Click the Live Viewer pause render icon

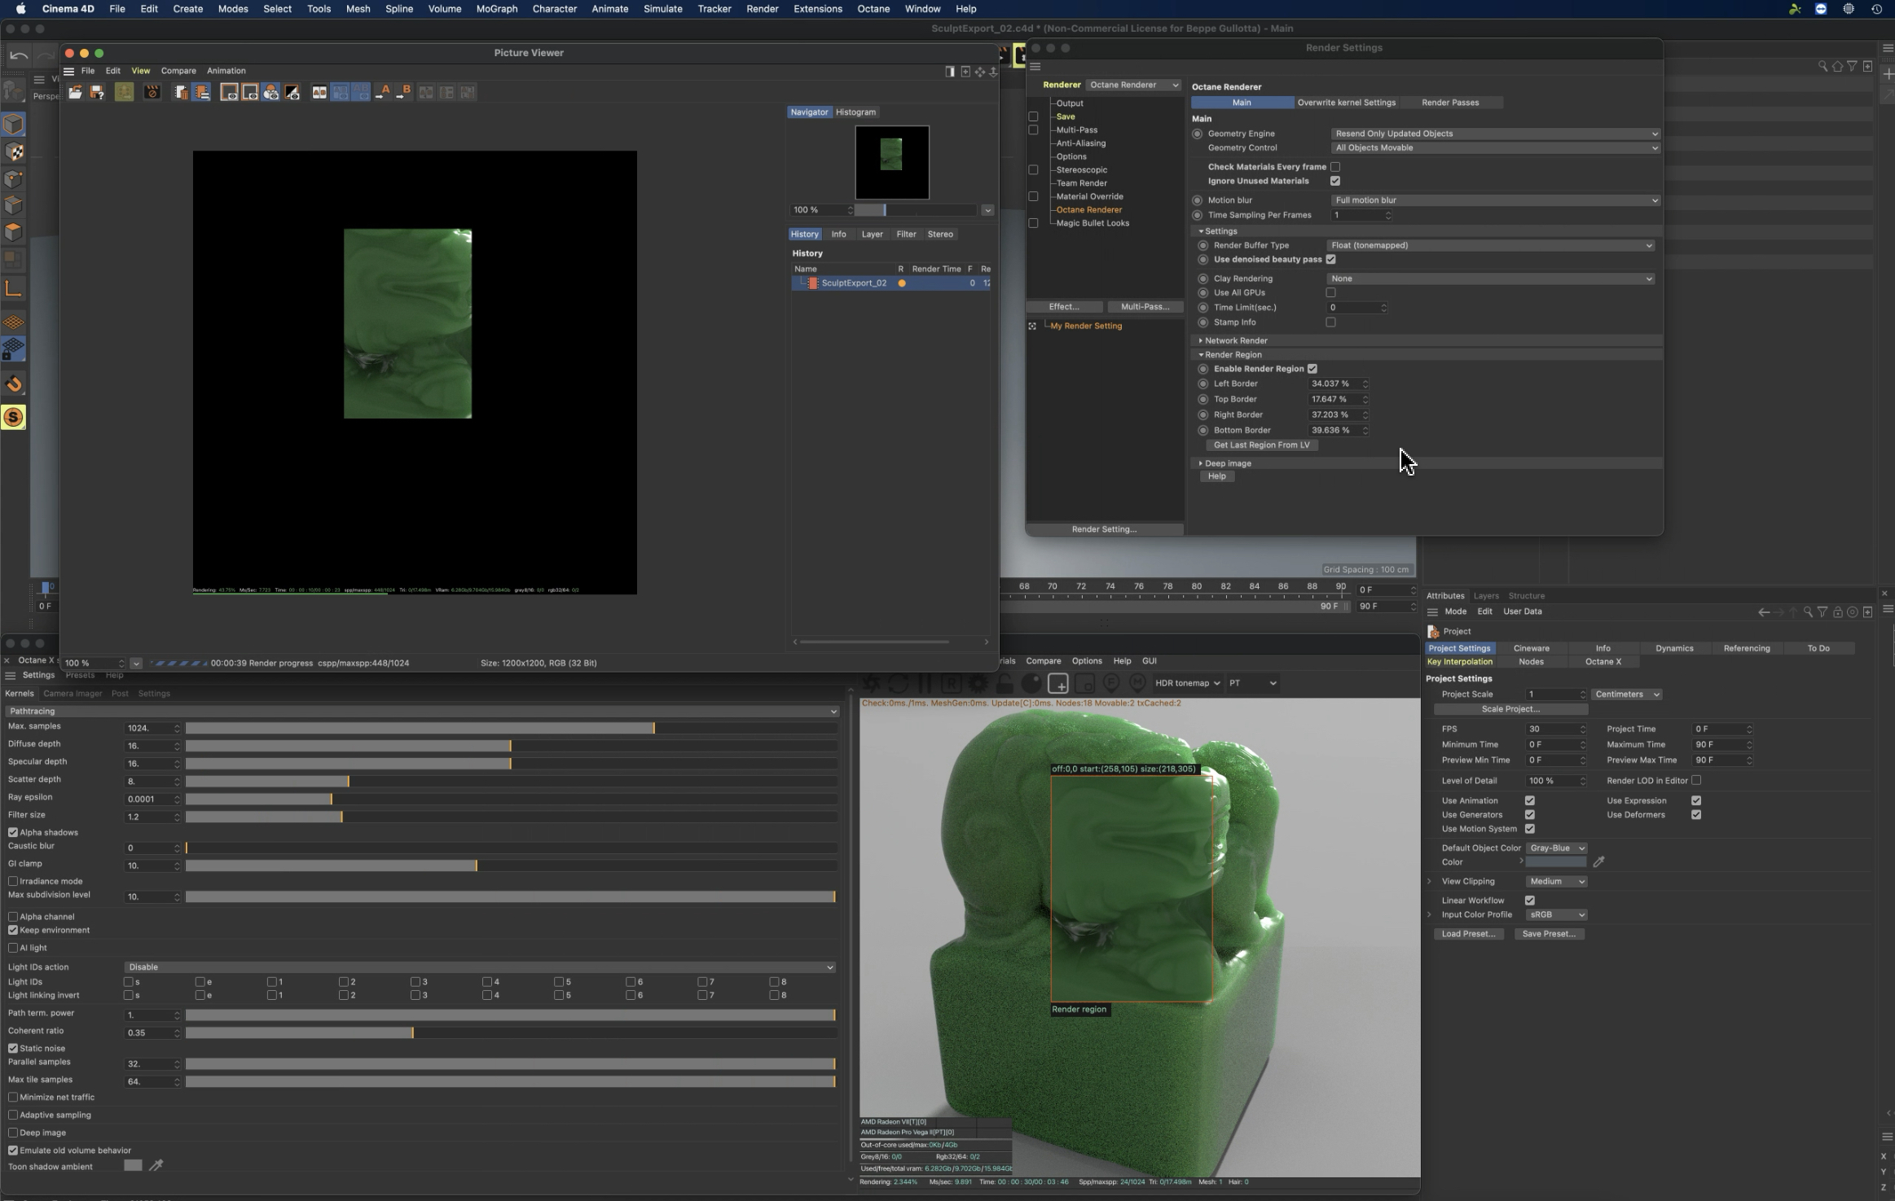[925, 684]
